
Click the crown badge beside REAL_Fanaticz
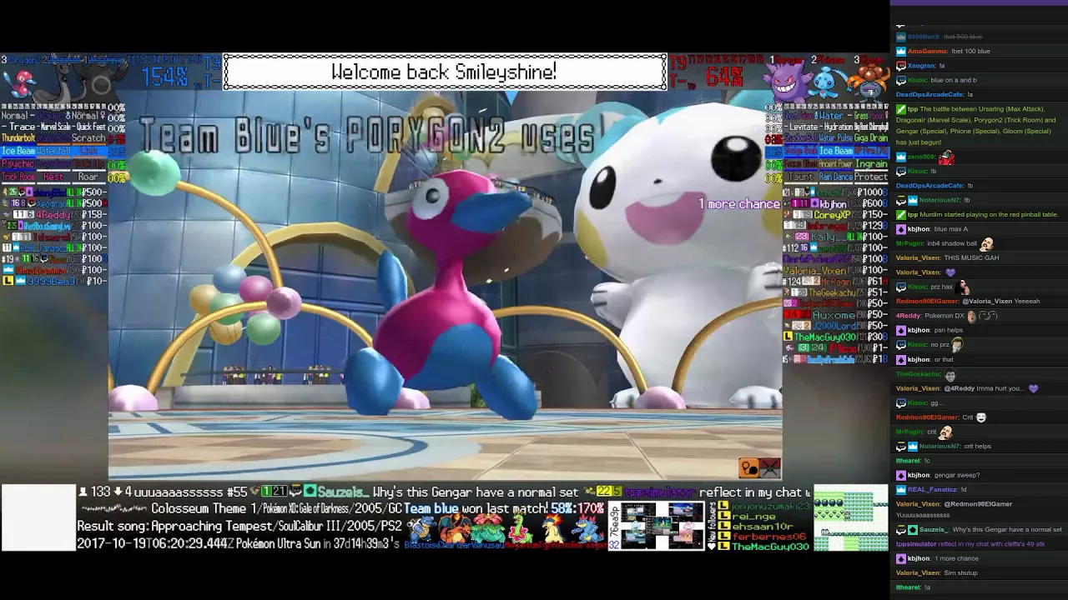pyautogui.click(x=900, y=490)
